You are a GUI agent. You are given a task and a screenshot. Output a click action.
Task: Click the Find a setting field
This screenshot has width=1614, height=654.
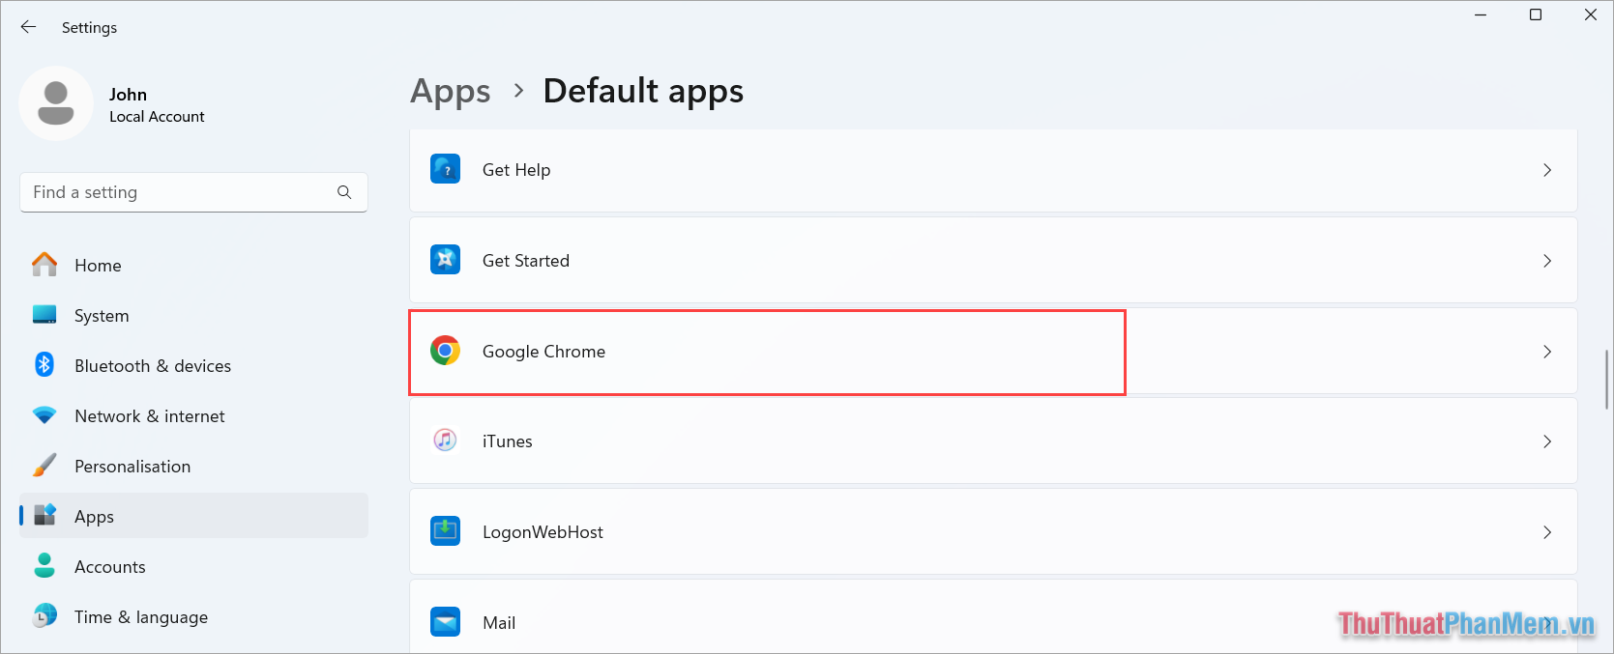(193, 192)
